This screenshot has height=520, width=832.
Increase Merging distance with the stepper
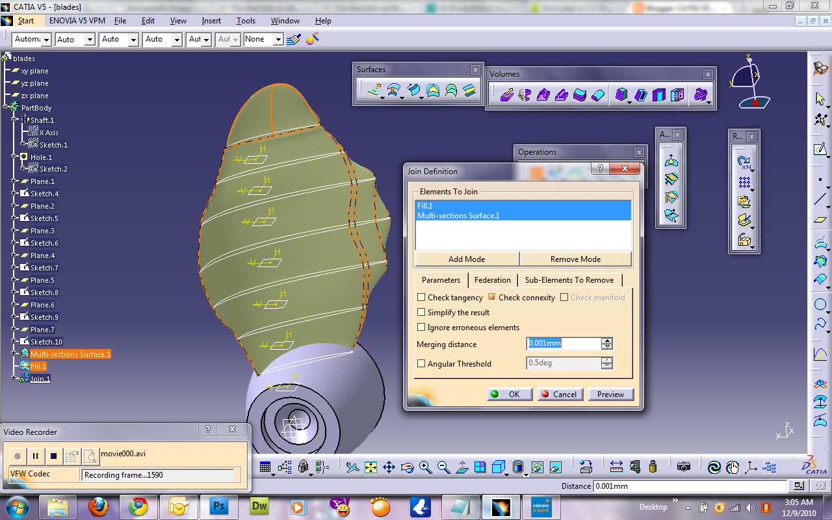point(606,341)
